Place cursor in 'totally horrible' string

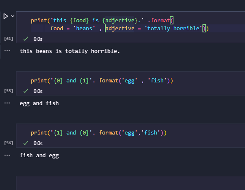(x=173, y=29)
